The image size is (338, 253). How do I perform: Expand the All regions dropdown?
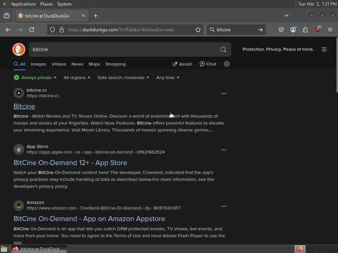click(77, 77)
